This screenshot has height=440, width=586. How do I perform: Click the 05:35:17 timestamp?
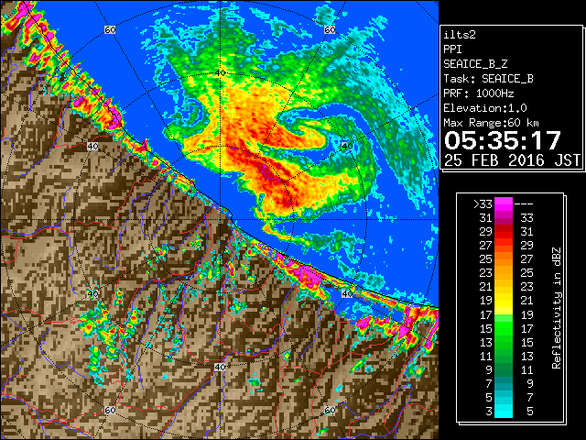tap(503, 140)
